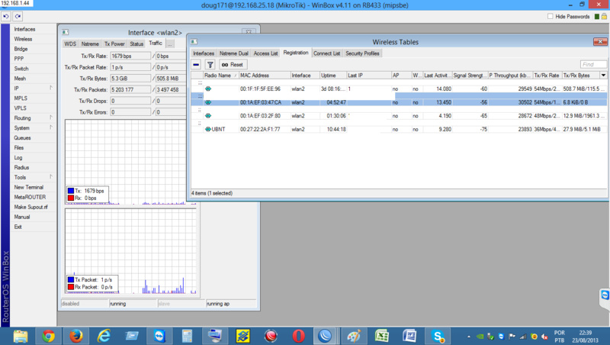This screenshot has height=345, width=610.
Task: Open Opera browser from the taskbar
Action: tap(298, 335)
